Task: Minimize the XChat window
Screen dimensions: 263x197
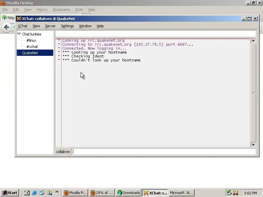Action: point(244,19)
